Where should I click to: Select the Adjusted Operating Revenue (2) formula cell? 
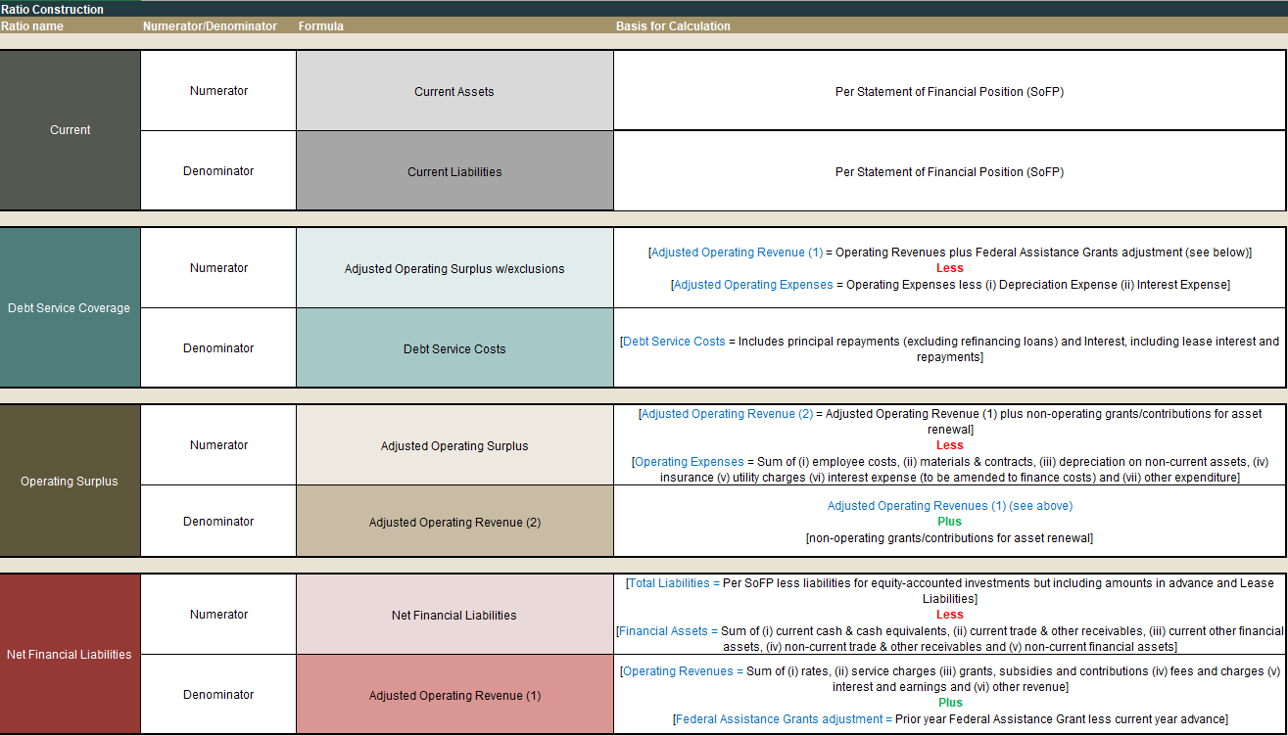454,522
